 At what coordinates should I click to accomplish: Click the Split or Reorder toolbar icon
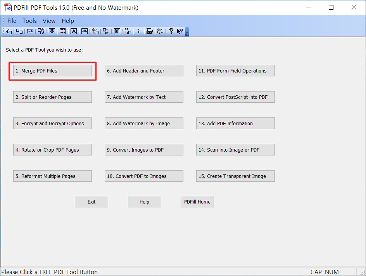tap(19, 31)
